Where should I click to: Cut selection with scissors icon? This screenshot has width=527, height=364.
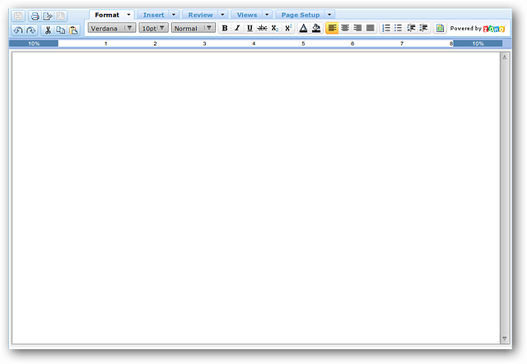[x=48, y=30]
